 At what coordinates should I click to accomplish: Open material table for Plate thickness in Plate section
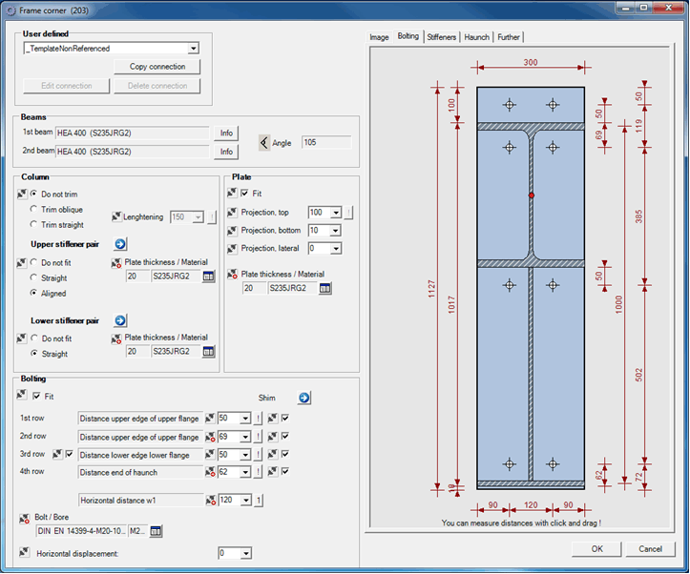pyautogui.click(x=325, y=288)
